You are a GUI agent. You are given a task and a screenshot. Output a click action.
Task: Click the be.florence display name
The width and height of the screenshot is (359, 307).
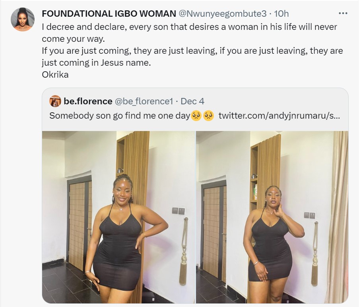[88, 102]
